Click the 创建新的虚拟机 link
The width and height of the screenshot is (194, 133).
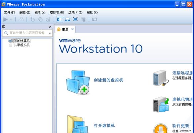tap(108, 80)
